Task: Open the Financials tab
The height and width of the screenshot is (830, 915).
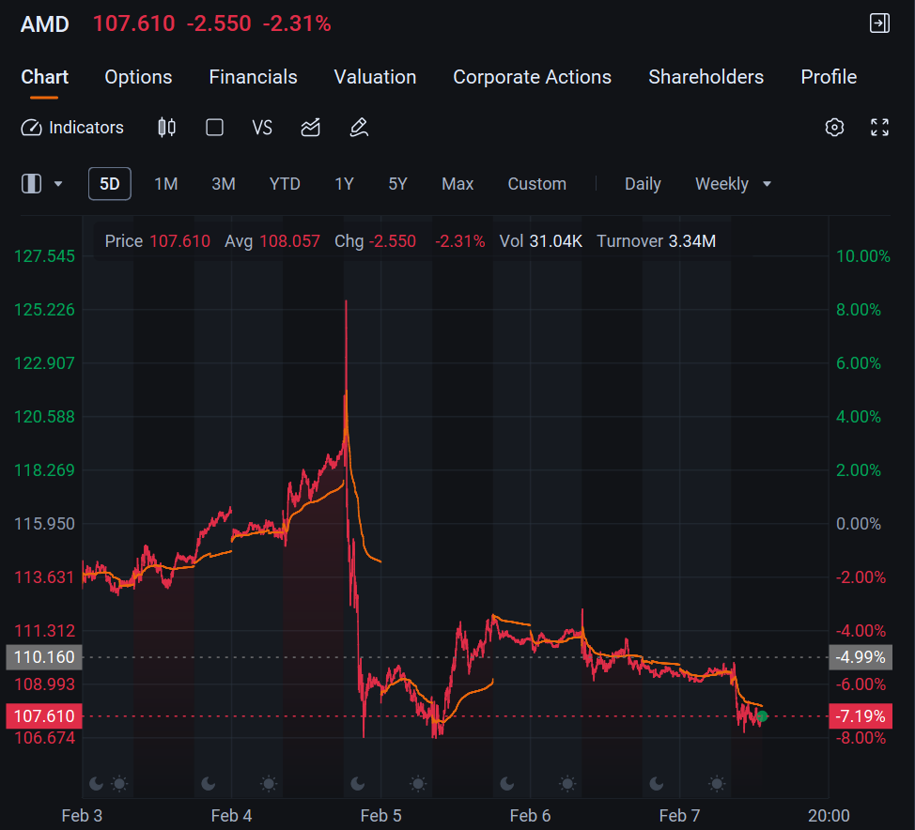Action: click(x=254, y=77)
